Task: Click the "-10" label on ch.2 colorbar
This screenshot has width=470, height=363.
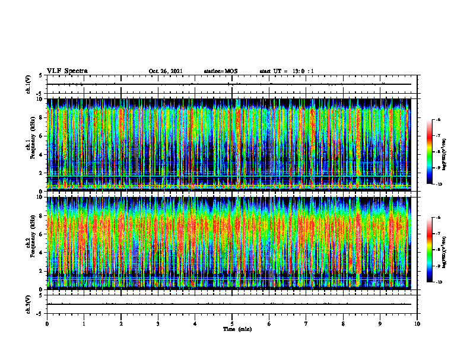Action: 439,282
